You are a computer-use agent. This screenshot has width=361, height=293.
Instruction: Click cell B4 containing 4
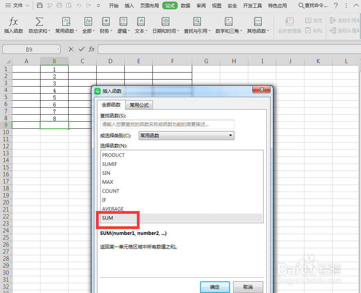[54, 90]
